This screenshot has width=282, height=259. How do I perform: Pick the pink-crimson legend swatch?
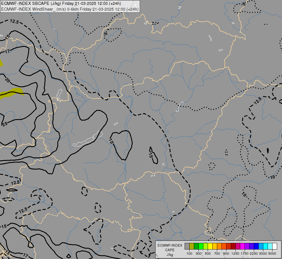[238, 246]
